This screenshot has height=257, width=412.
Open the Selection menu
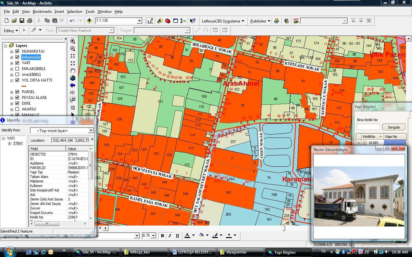(74, 12)
